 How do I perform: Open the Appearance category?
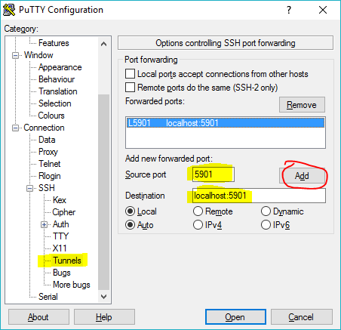point(60,67)
